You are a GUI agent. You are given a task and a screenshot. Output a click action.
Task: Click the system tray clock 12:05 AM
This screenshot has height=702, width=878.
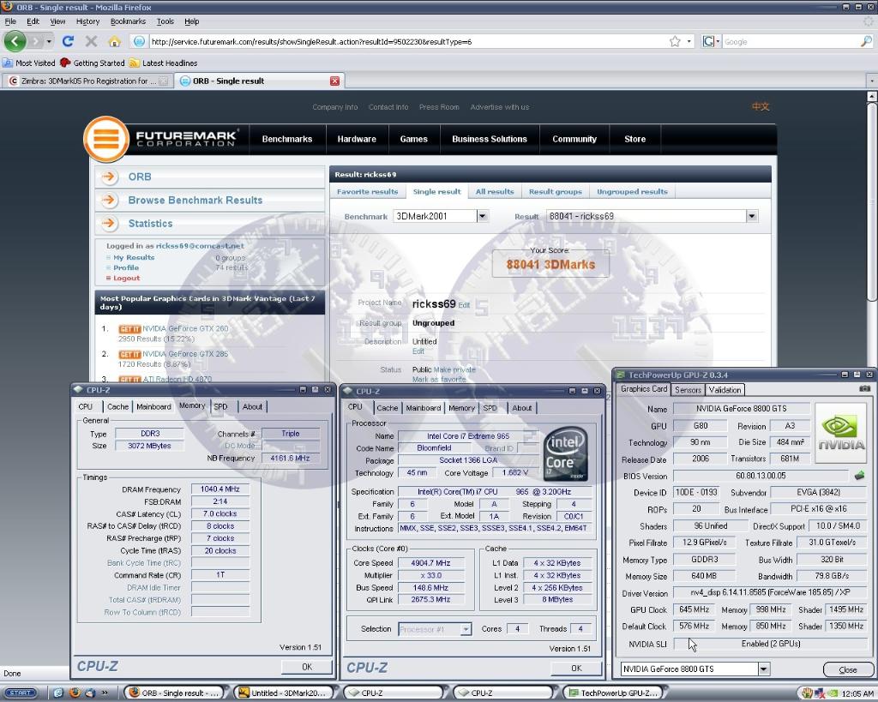point(857,693)
